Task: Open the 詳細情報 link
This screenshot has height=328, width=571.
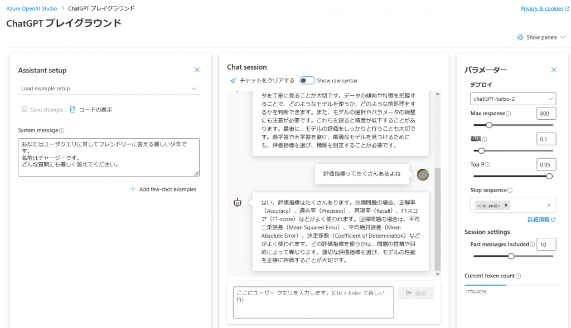Action: click(539, 219)
